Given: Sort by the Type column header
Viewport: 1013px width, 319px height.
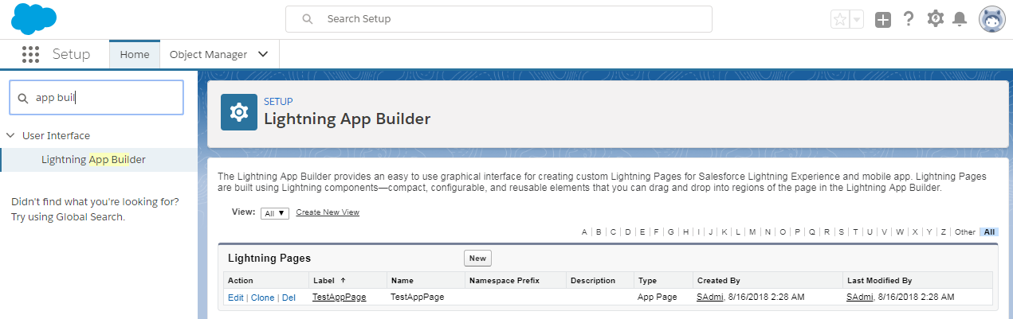Looking at the screenshot, I should click(646, 280).
